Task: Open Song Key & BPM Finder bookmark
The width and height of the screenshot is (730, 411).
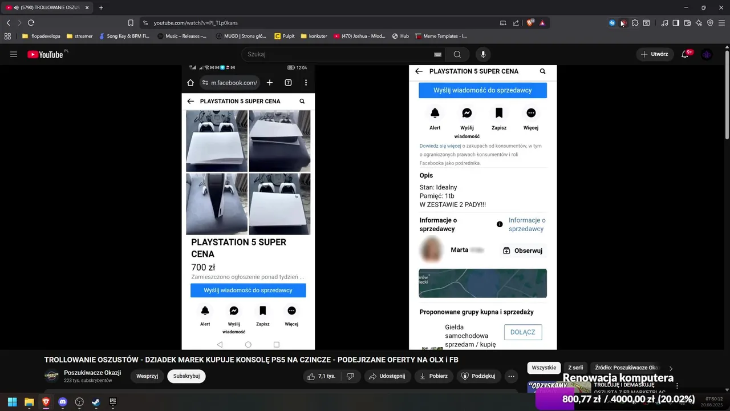Action: coord(124,36)
